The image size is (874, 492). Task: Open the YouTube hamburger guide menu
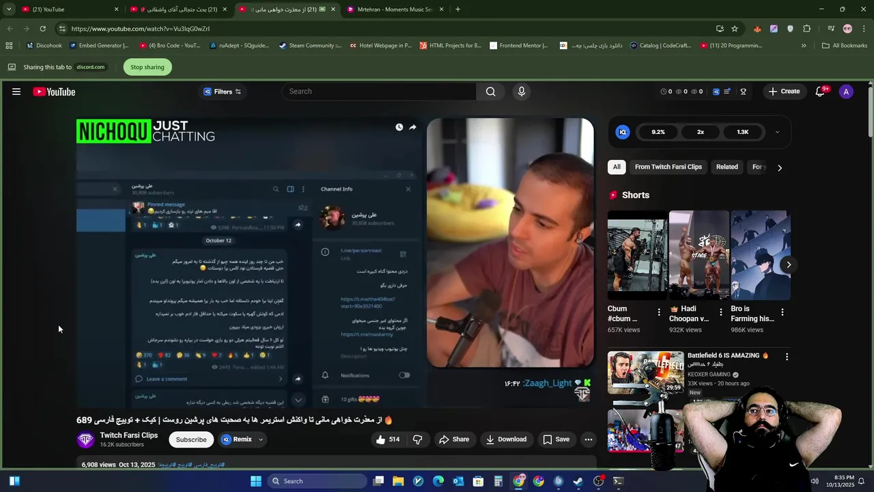(x=16, y=92)
